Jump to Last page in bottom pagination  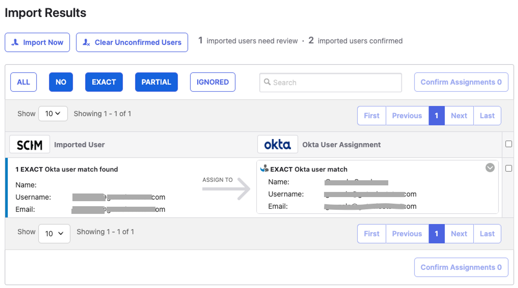click(487, 234)
